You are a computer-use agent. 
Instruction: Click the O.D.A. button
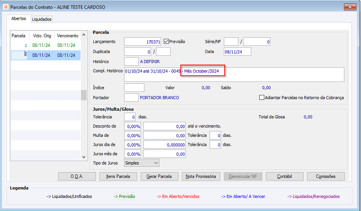pyautogui.click(x=77, y=176)
